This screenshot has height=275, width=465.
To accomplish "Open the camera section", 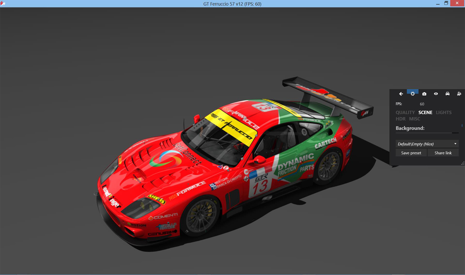I will tap(424, 94).
